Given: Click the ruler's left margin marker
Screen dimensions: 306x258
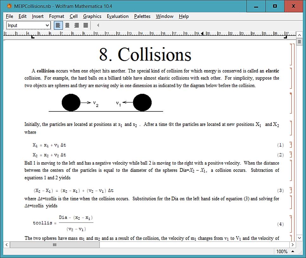Looking at the screenshot, I should click(x=33, y=37).
